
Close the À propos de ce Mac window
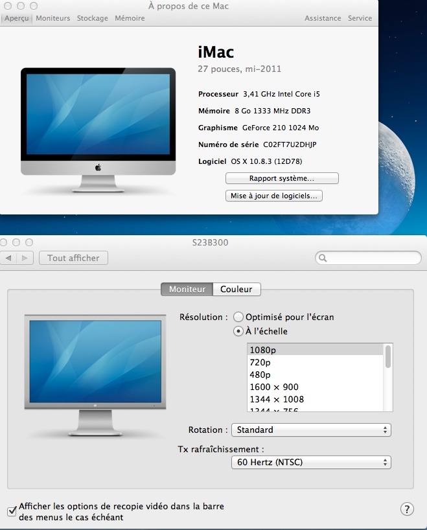point(8,6)
